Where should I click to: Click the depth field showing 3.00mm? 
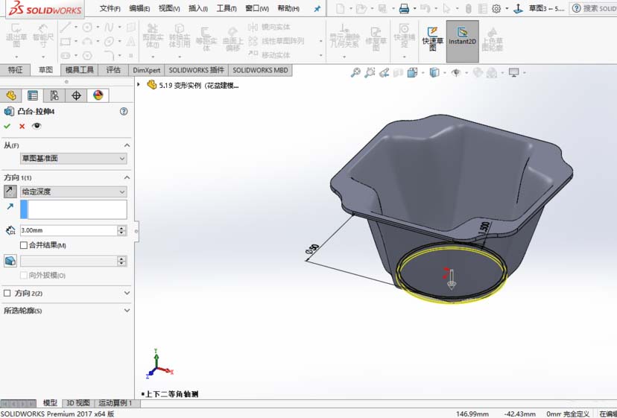(x=69, y=230)
